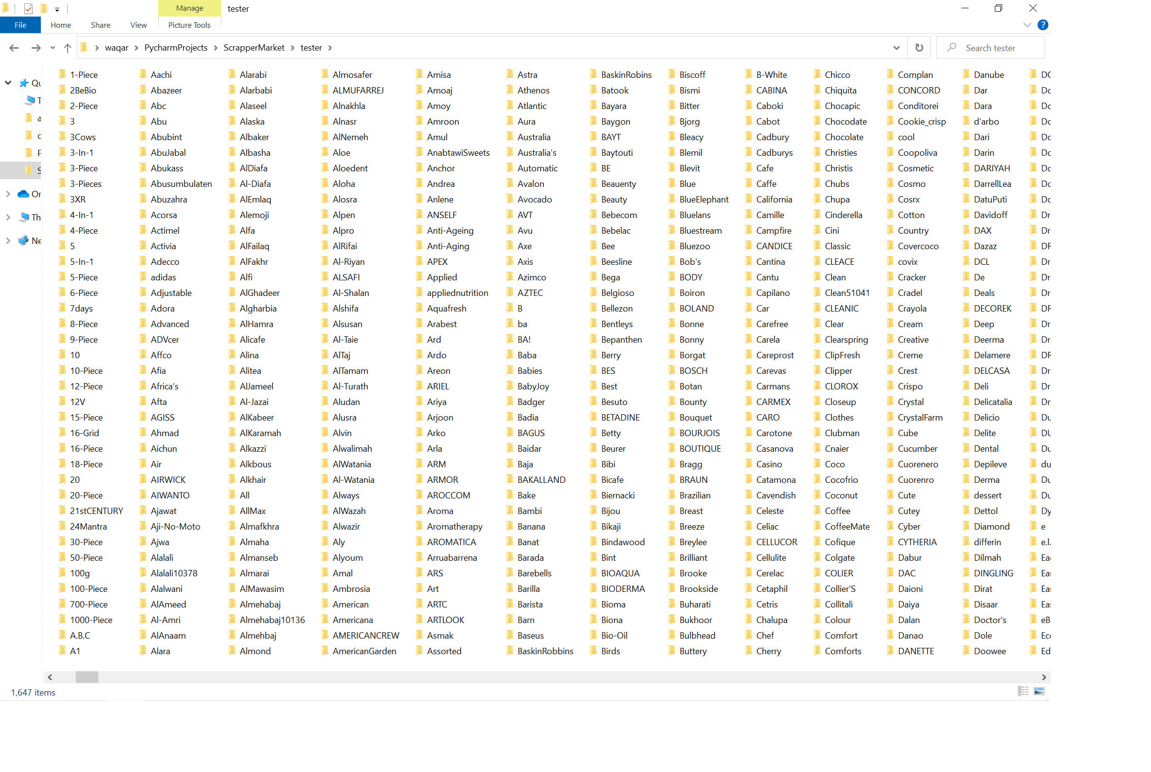Switch to the Share ribbon tab
The height and width of the screenshot is (772, 1151).
tap(100, 25)
